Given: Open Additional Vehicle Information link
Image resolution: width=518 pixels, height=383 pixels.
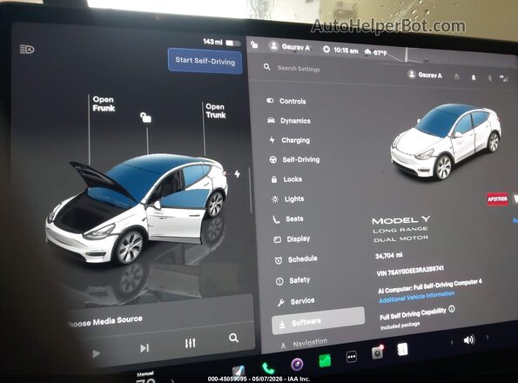Looking at the screenshot, I should (x=417, y=297).
